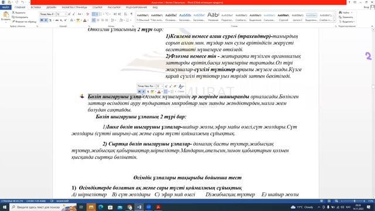Switch to the ВИД tab
The width and height of the screenshot is (375, 211).
click(x=155, y=8)
